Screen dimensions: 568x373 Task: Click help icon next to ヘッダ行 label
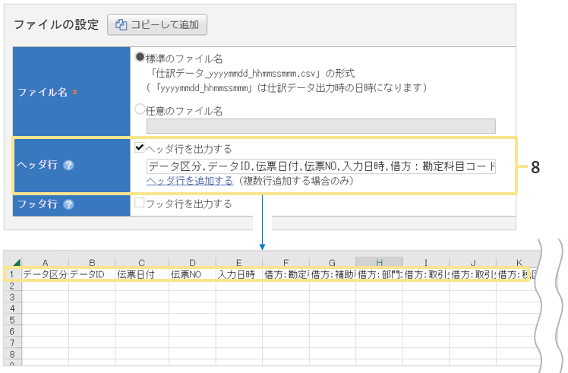68,166
